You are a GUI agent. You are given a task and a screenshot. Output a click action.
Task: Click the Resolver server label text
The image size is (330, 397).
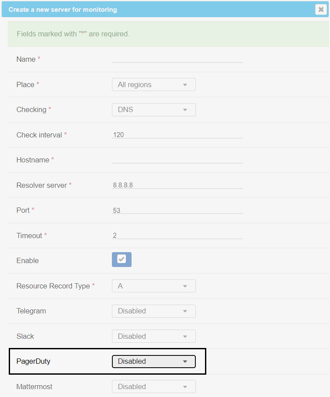[42, 185]
